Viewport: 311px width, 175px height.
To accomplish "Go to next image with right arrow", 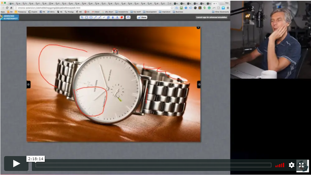I will [199, 84].
